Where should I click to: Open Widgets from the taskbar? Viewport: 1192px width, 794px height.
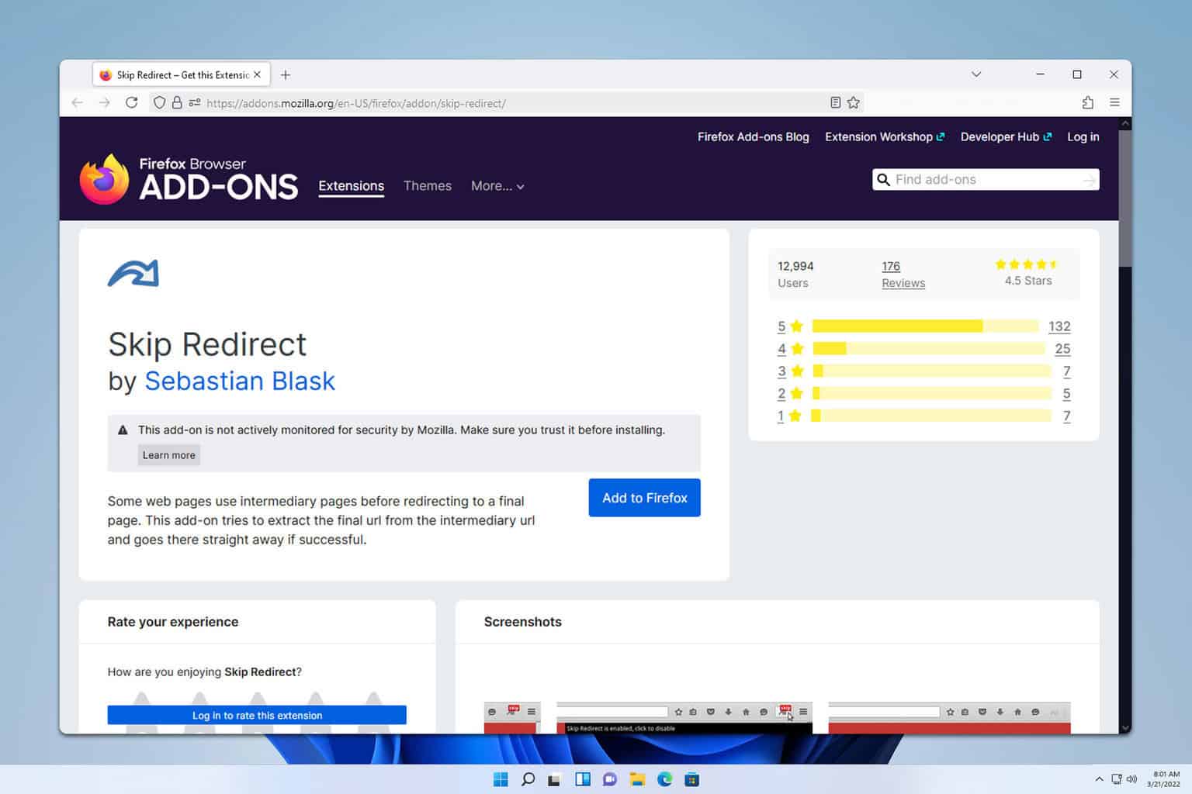[x=583, y=779]
